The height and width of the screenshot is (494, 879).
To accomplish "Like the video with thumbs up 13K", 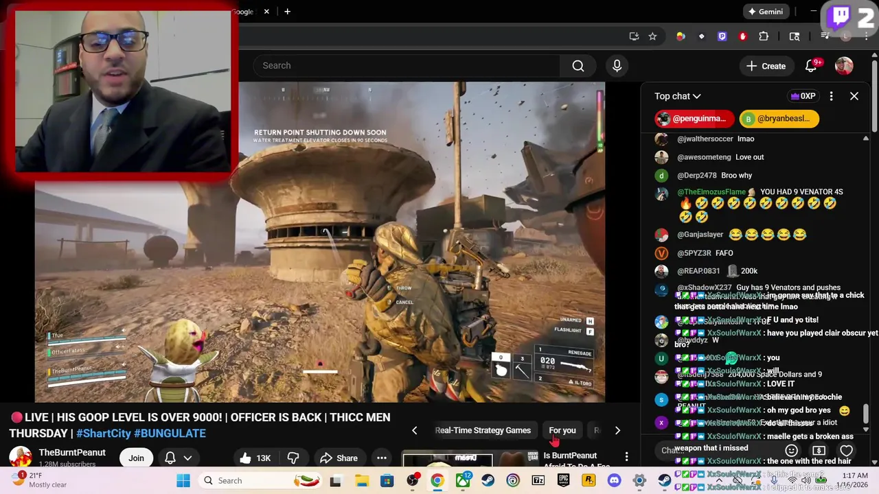I will point(255,458).
